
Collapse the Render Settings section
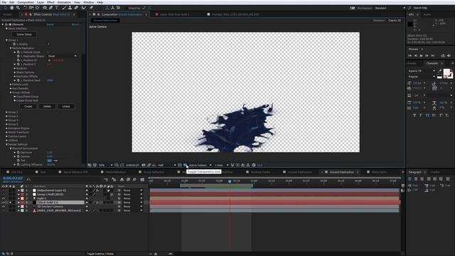coord(6,144)
